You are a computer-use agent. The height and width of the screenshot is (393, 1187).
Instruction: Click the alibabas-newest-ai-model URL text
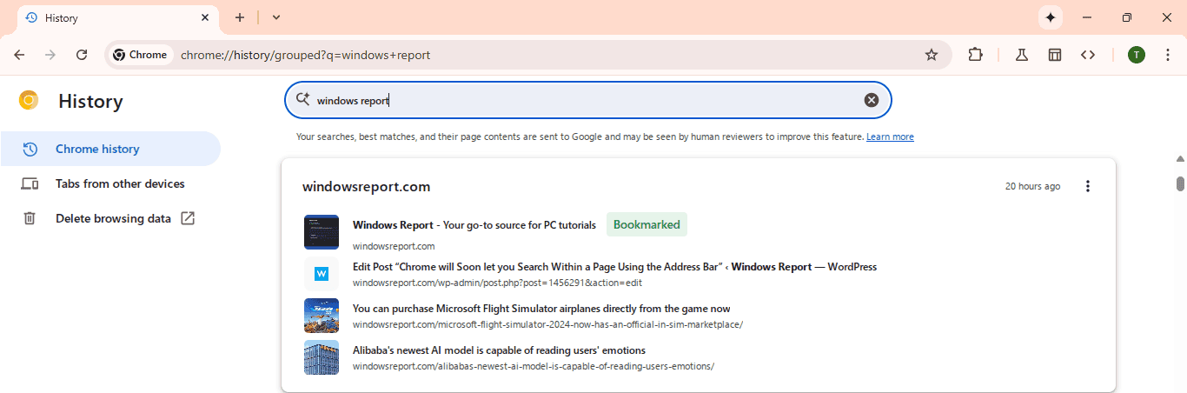[x=534, y=366]
